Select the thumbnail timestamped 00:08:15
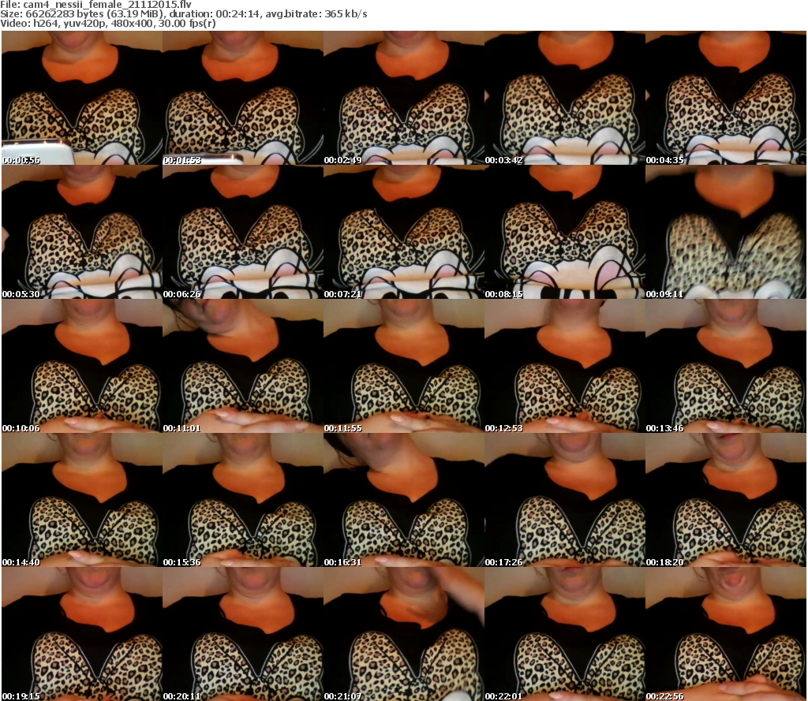 point(565,232)
